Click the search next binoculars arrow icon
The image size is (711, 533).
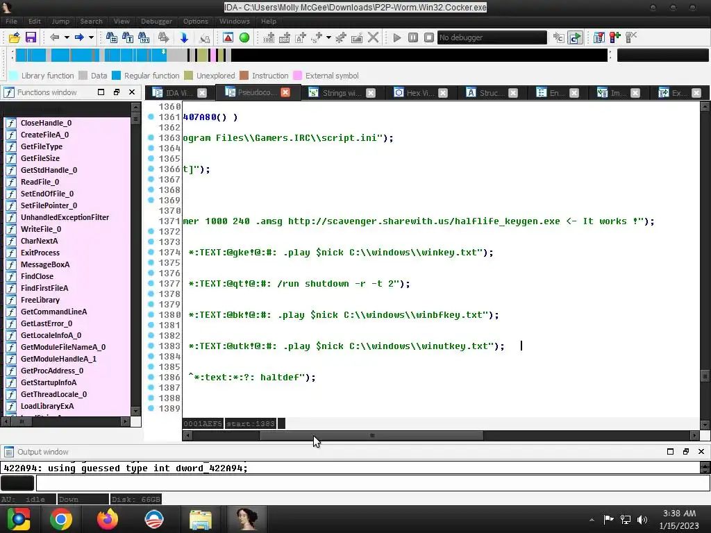click(x=164, y=37)
